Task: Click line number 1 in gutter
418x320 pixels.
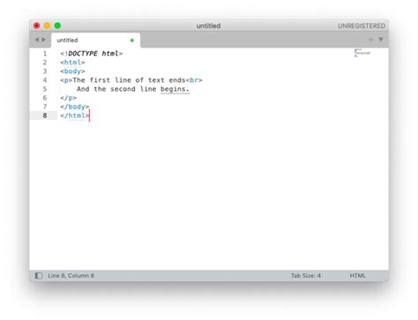Action: (45, 54)
